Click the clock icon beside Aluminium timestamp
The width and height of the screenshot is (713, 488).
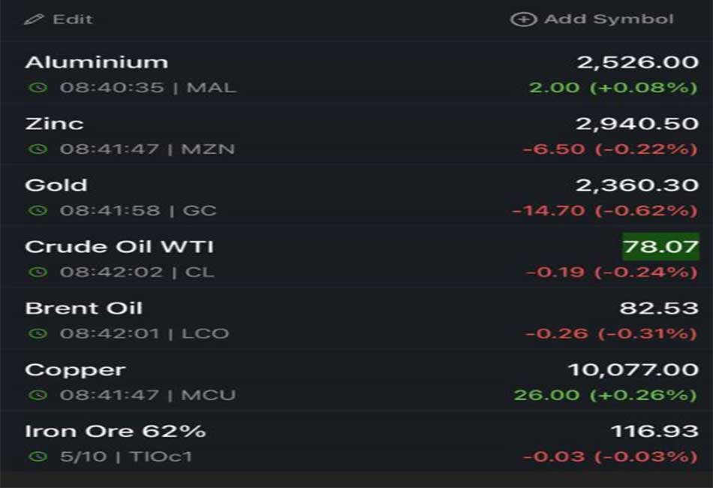coord(38,87)
